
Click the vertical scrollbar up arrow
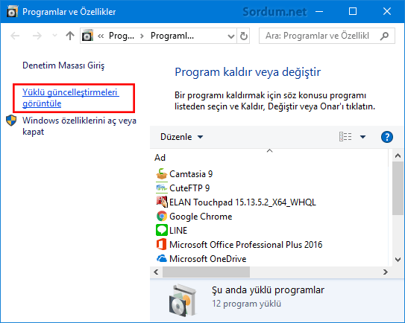pyautogui.click(x=398, y=156)
